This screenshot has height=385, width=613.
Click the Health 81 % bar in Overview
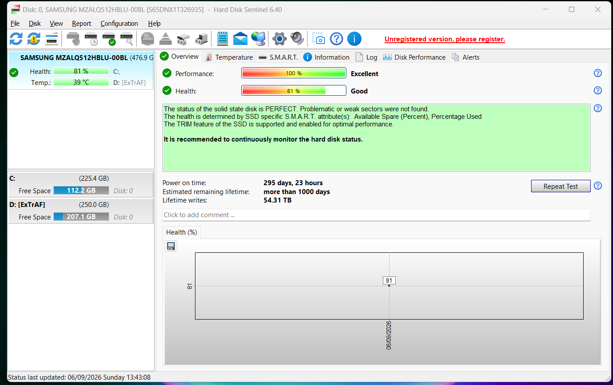click(x=294, y=90)
